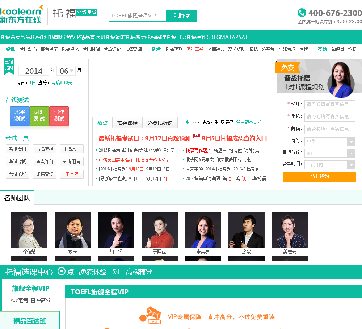362x329 pixels.
Task: Expand the 备考时间 dropdown showing 1个月内
Action: 330,165
